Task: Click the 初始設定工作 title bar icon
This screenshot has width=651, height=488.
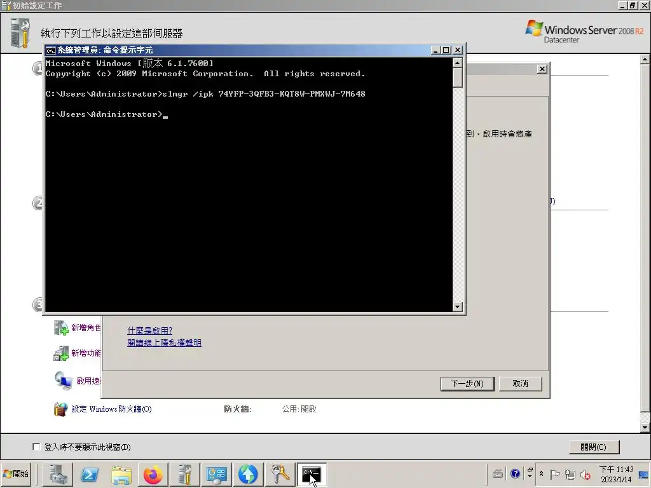Action: click(x=6, y=5)
